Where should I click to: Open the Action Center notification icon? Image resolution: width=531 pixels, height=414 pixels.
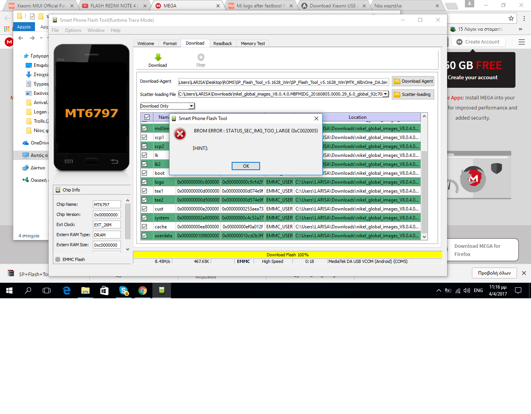(518, 290)
